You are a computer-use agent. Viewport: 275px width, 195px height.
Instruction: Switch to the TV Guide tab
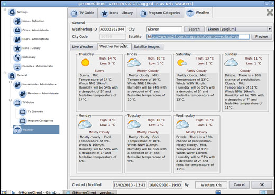(x=82, y=13)
